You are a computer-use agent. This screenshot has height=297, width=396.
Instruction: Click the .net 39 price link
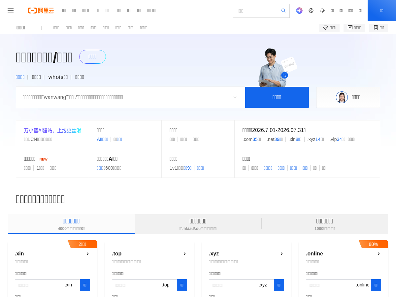pyautogui.click(x=275, y=139)
